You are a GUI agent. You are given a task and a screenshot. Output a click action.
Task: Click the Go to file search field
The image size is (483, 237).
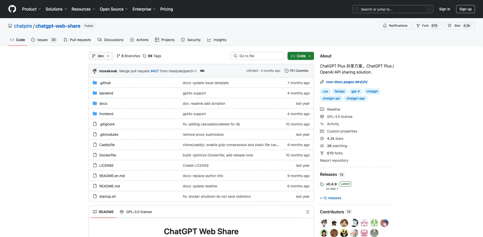[x=257, y=56]
